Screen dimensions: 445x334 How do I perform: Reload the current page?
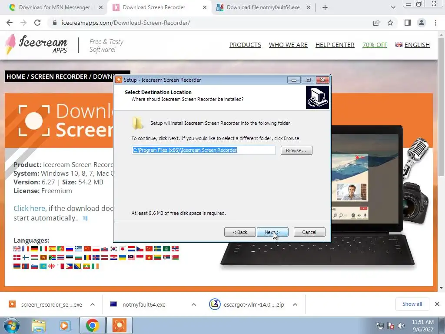[x=37, y=23]
